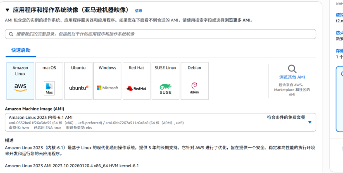Choose the SUSE Linux tile label
This screenshot has width=343, height=173.
point(165,68)
